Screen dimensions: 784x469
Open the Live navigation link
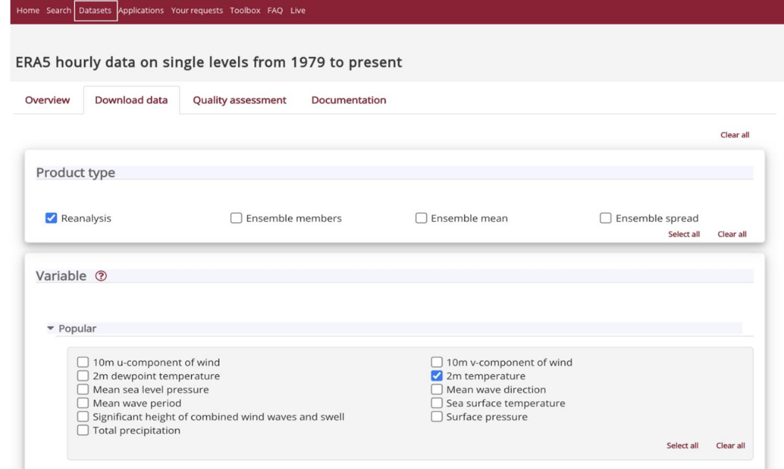(298, 11)
